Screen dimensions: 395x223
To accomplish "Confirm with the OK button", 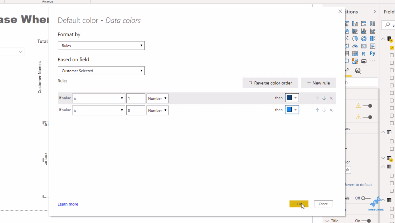I will coord(299,204).
